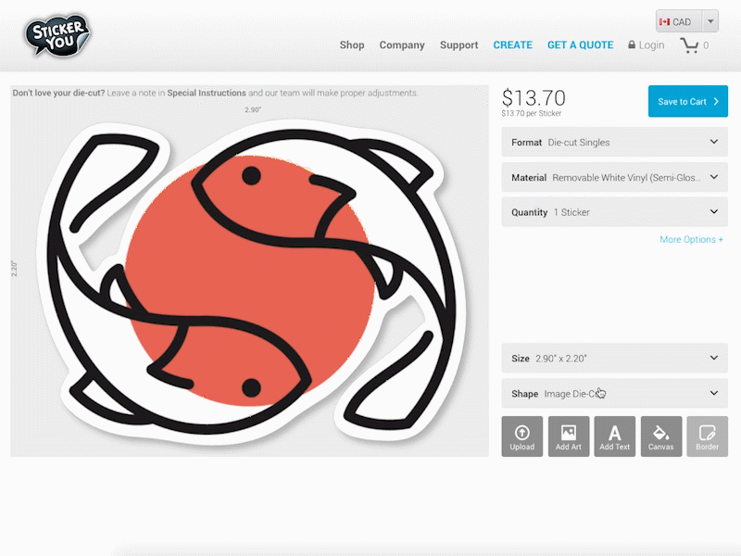This screenshot has height=556, width=741.
Task: Expand the Format Die-cut Singles dropdown
Action: point(614,143)
